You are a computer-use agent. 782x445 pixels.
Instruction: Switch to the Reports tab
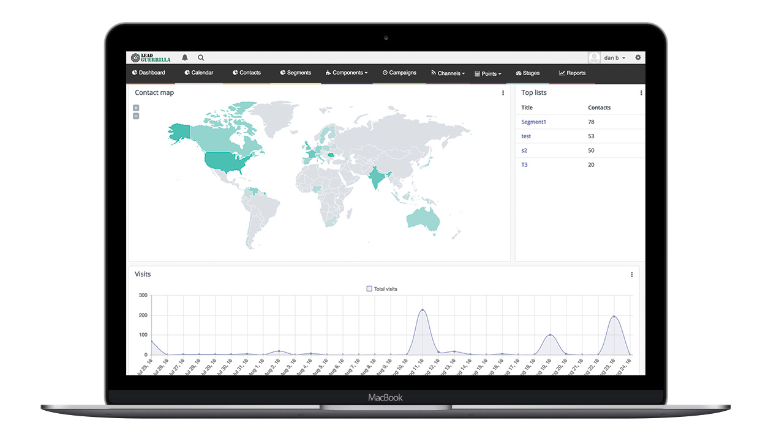click(573, 73)
